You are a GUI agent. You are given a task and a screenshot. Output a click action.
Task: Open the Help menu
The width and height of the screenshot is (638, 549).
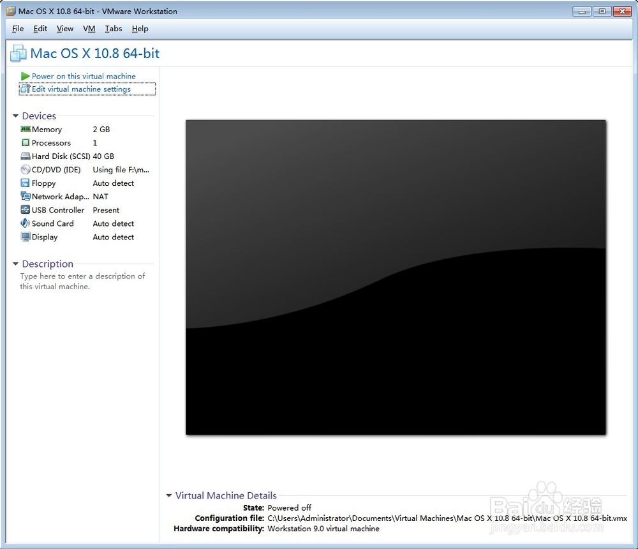tap(140, 29)
